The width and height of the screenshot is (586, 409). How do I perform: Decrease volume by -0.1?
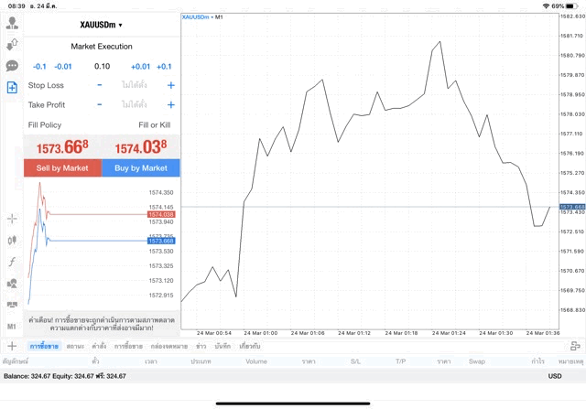coord(39,67)
